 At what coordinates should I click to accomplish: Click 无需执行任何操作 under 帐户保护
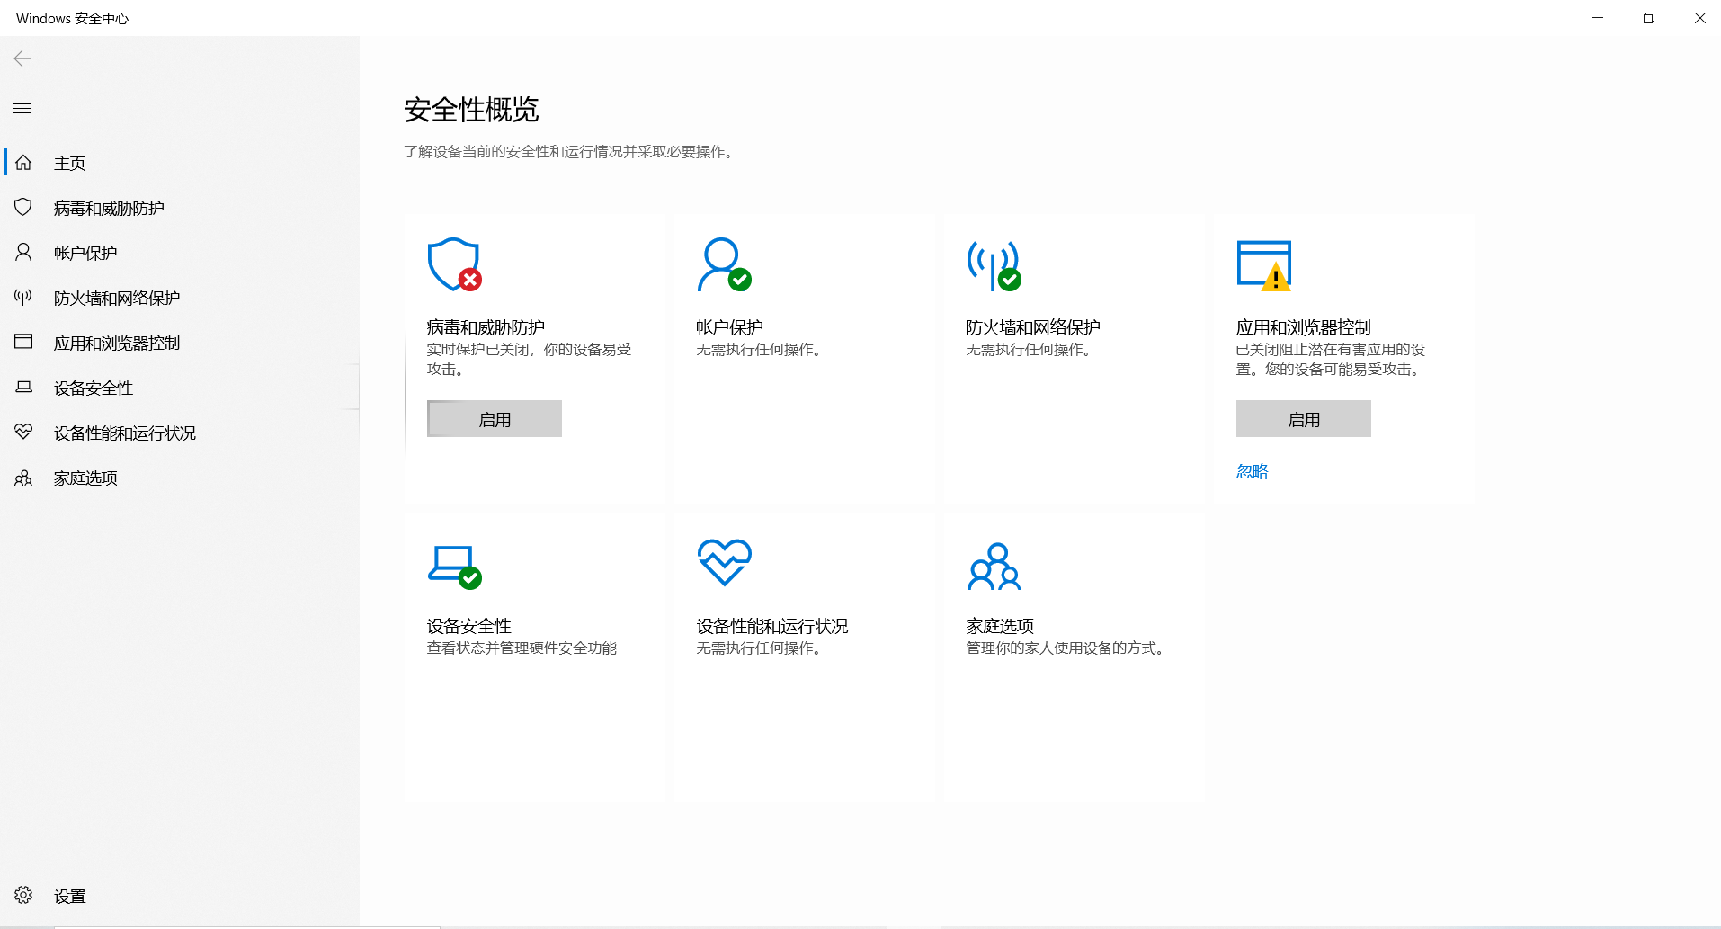pos(760,349)
